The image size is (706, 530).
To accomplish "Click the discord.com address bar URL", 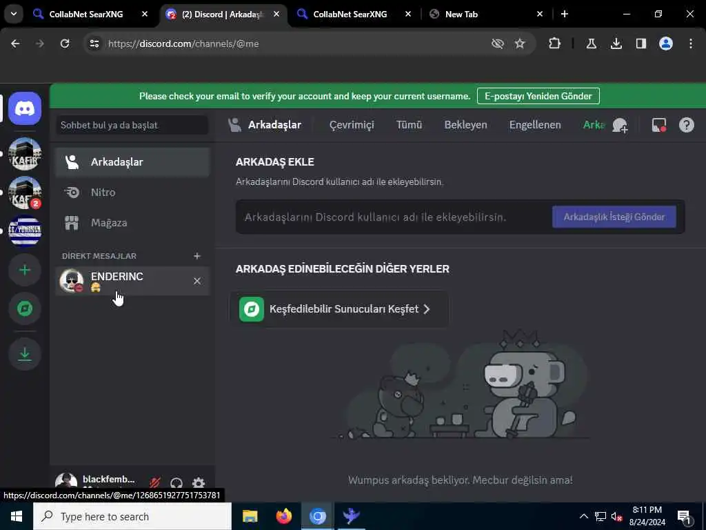I will click(x=183, y=43).
